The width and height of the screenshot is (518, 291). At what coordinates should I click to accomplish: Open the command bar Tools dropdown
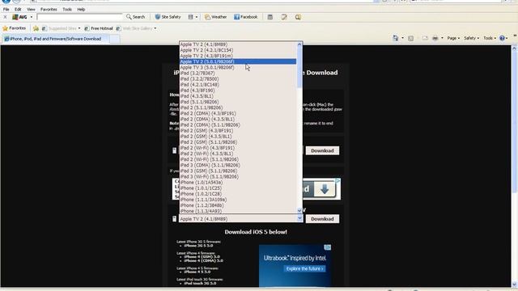pyautogui.click(x=490, y=38)
